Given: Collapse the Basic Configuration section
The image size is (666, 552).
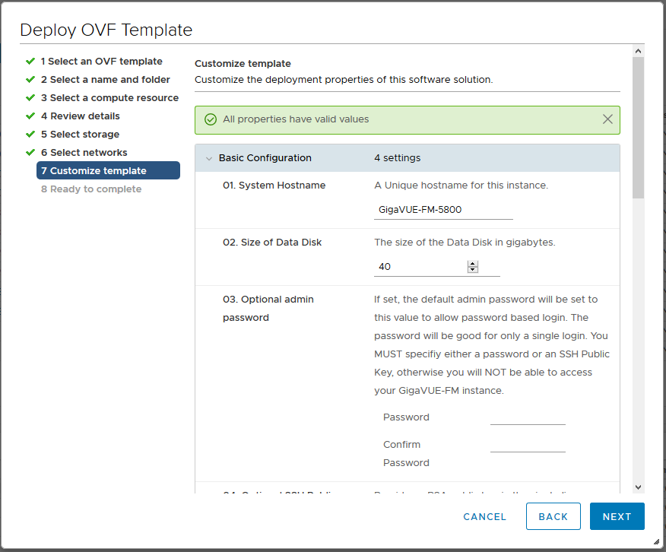Looking at the screenshot, I should pos(209,158).
